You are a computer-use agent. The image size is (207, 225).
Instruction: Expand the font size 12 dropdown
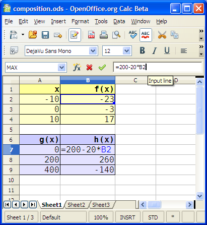point(126,51)
